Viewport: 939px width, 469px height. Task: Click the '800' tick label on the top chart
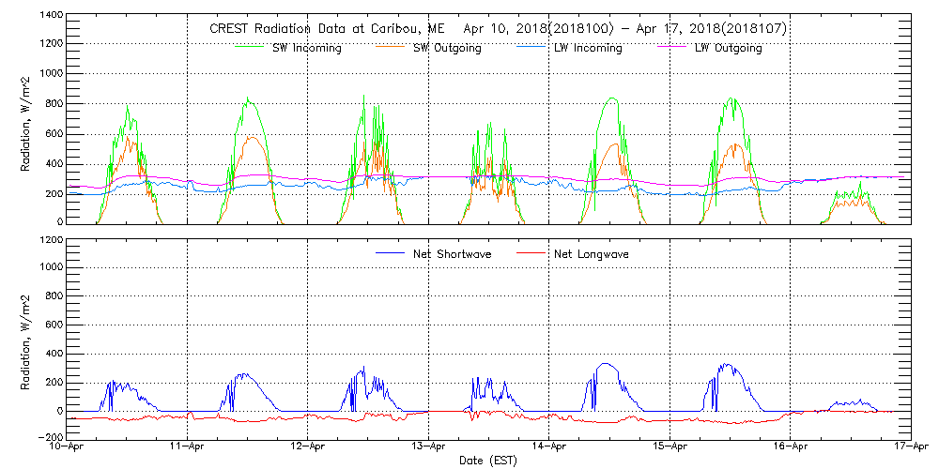54,103
